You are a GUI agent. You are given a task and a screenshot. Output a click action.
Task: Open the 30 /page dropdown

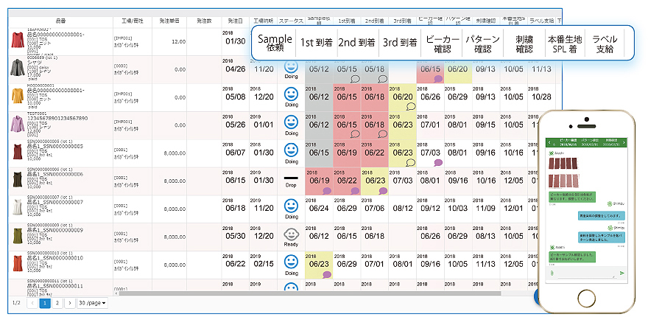[x=94, y=303]
